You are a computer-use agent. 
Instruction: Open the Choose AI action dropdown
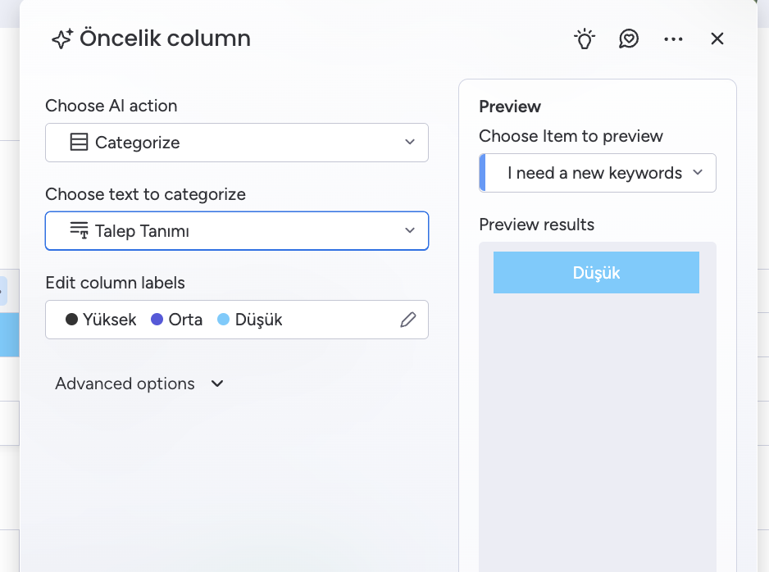point(237,143)
